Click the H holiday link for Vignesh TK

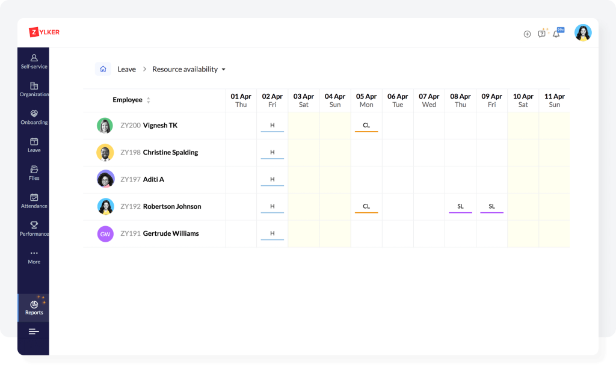(272, 125)
